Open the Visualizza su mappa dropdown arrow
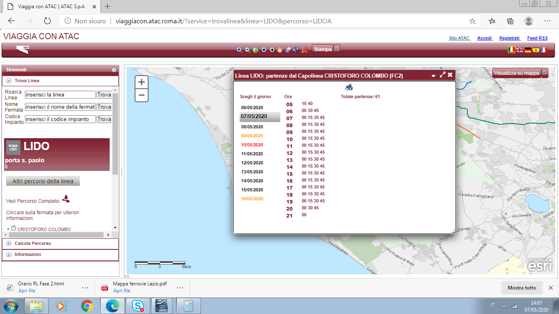559x314 pixels. [545, 73]
